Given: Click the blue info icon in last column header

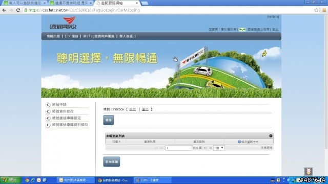Looking at the screenshot, I should click(239, 142).
